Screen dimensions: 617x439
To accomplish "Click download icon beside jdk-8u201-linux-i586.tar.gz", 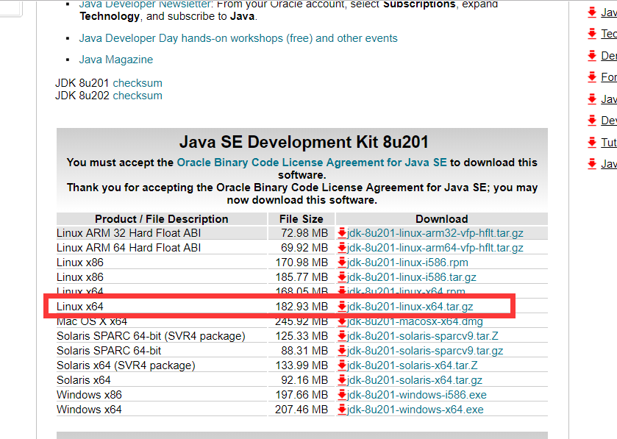I will click(x=341, y=277).
